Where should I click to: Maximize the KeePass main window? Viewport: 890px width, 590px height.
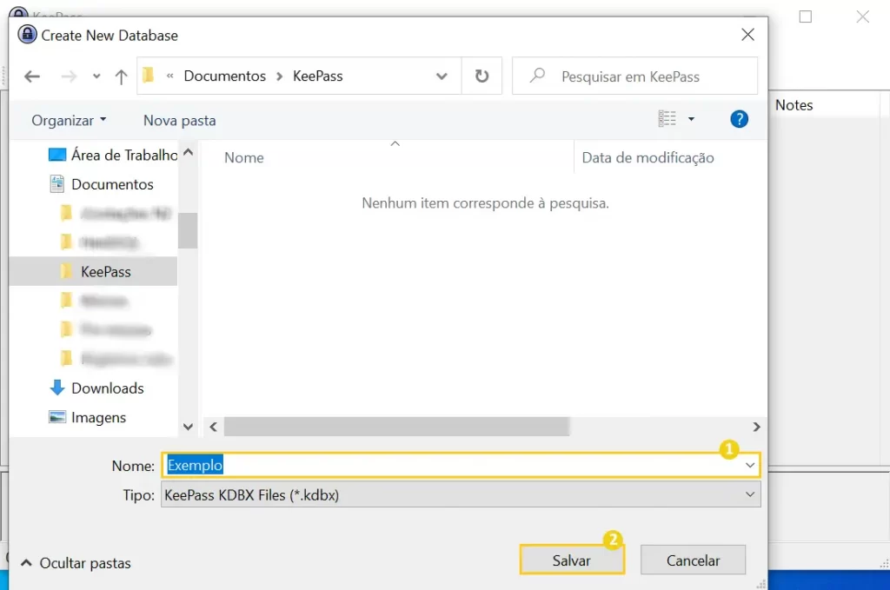806,17
